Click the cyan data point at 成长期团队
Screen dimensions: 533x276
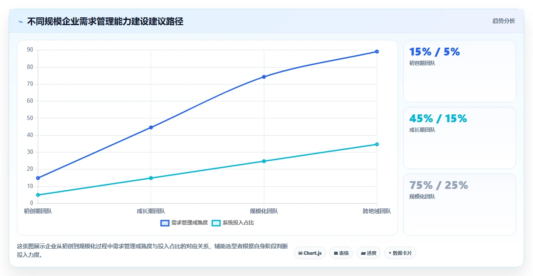pyautogui.click(x=151, y=178)
